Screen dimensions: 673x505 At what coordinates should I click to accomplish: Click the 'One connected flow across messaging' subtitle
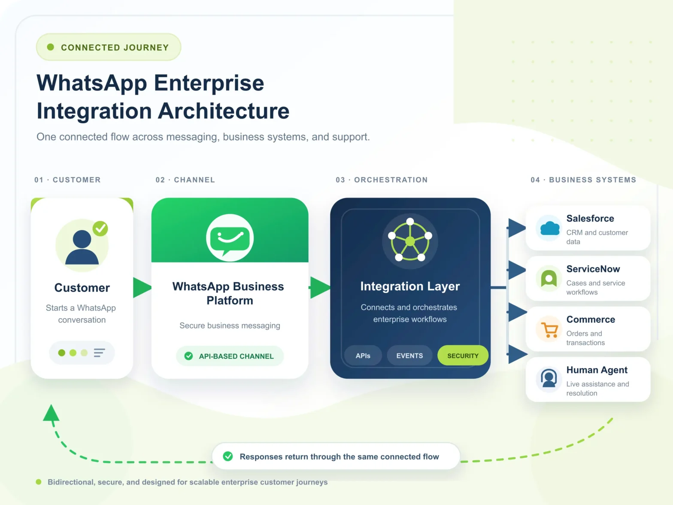pos(203,137)
